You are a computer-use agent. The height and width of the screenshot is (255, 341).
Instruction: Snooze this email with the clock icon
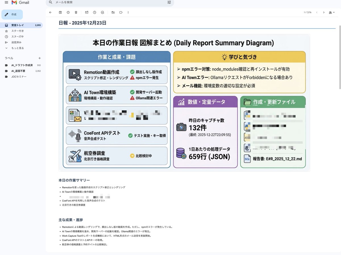[x=95, y=13]
